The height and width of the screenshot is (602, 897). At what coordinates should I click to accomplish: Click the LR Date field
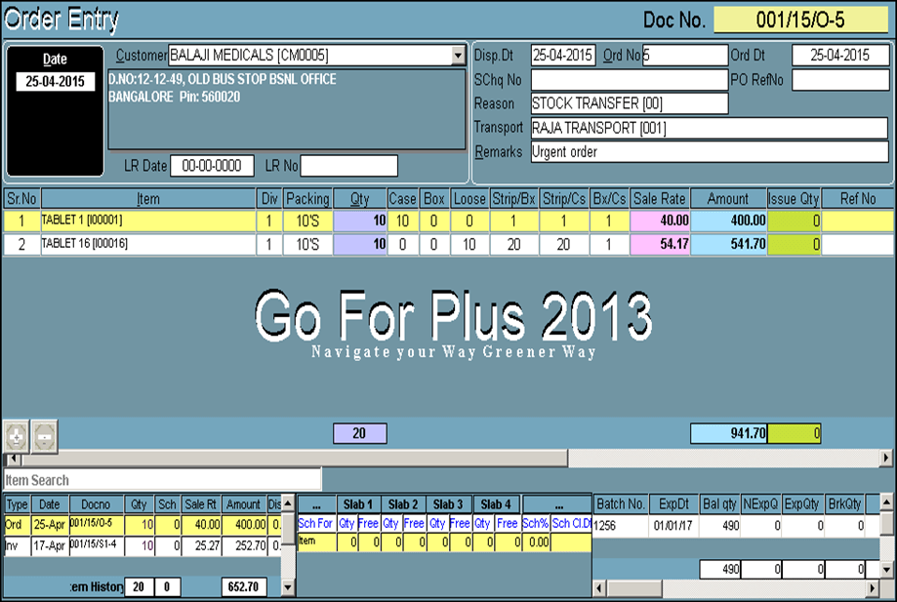point(212,166)
